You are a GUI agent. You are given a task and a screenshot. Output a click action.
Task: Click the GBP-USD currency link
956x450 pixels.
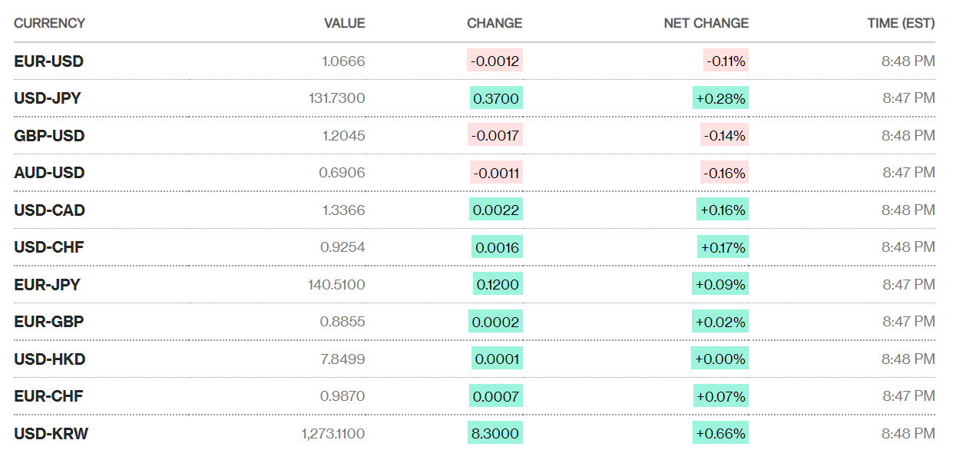[x=49, y=136]
